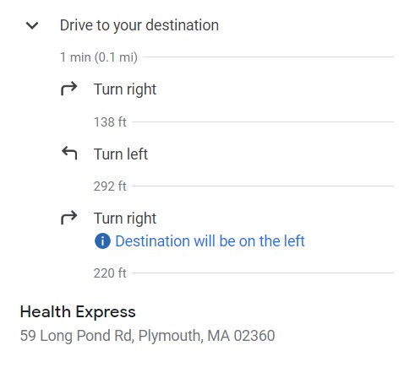Open the Destination will be on the left note
The height and width of the screenshot is (378, 415).
tap(210, 241)
